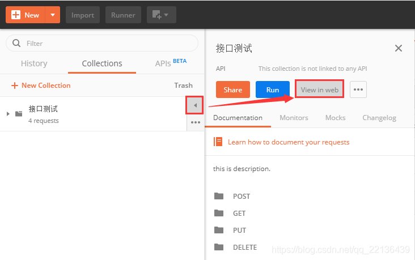This screenshot has height=260, width=415.
Task: Click the plus icon beside New Collection
Action: pos(15,86)
